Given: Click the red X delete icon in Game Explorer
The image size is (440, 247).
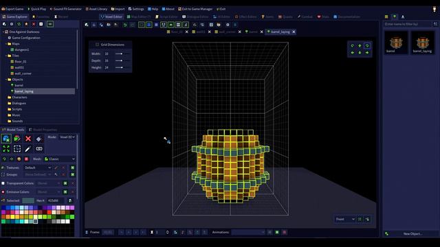Looking at the screenshot, I should click(34, 24).
